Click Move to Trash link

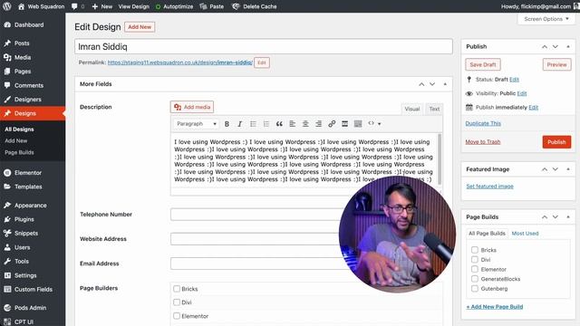pyautogui.click(x=483, y=142)
